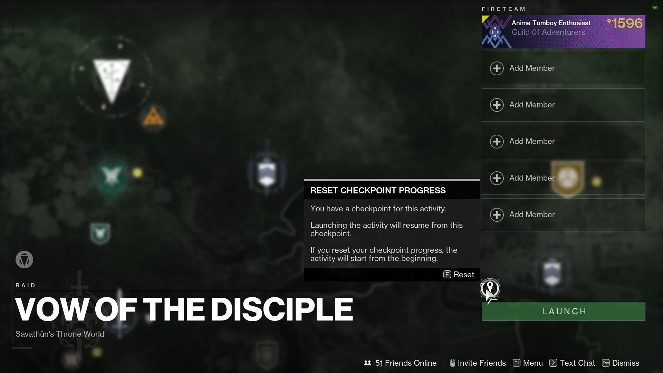Viewport: 663px width, 373px height.
Task: Click the waypoint navigation icon near Launch button
Action: 490,289
